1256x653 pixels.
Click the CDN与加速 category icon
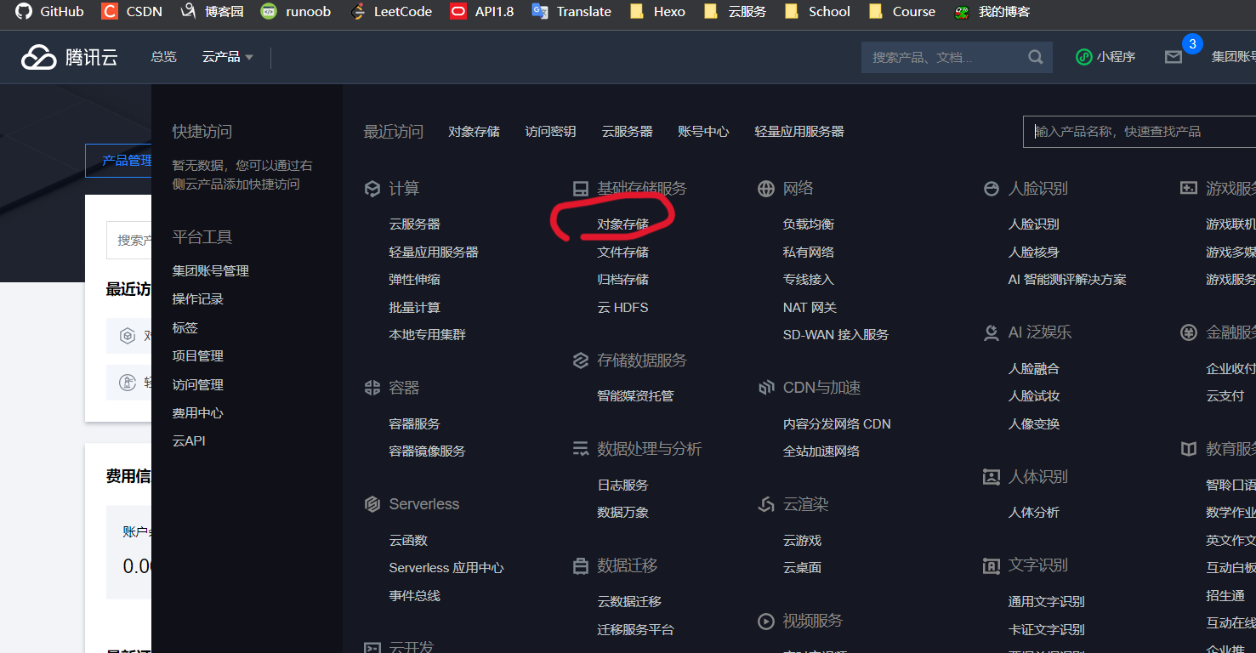tap(766, 388)
